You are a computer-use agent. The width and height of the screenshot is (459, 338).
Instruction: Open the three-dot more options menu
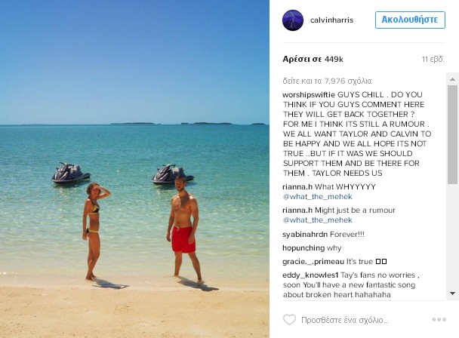point(439,320)
